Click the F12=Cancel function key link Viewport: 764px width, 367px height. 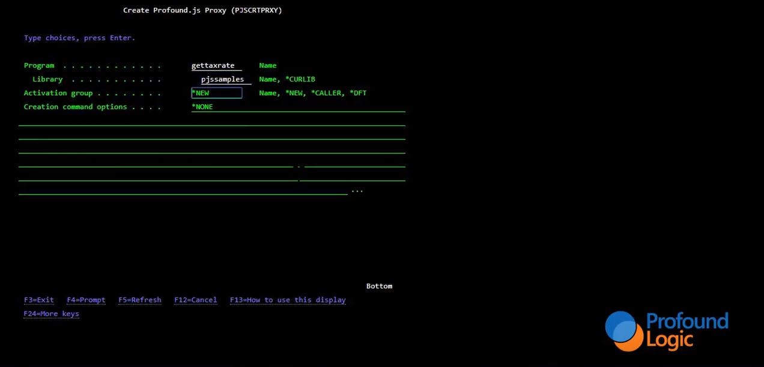point(196,300)
